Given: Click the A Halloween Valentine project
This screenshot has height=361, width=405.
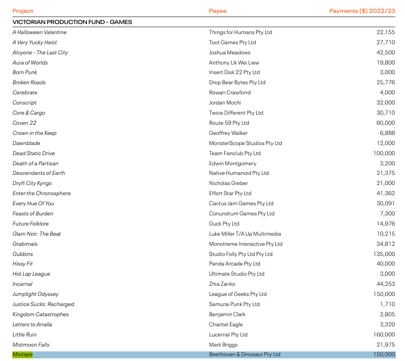Looking at the screenshot, I should pos(39,32).
